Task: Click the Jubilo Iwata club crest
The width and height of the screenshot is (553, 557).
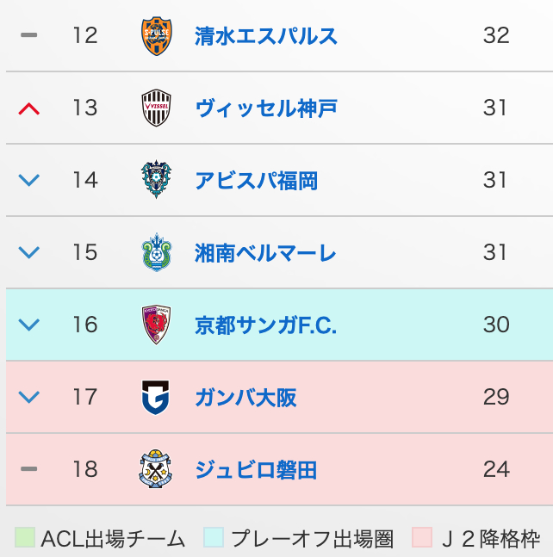Action: coord(157,470)
